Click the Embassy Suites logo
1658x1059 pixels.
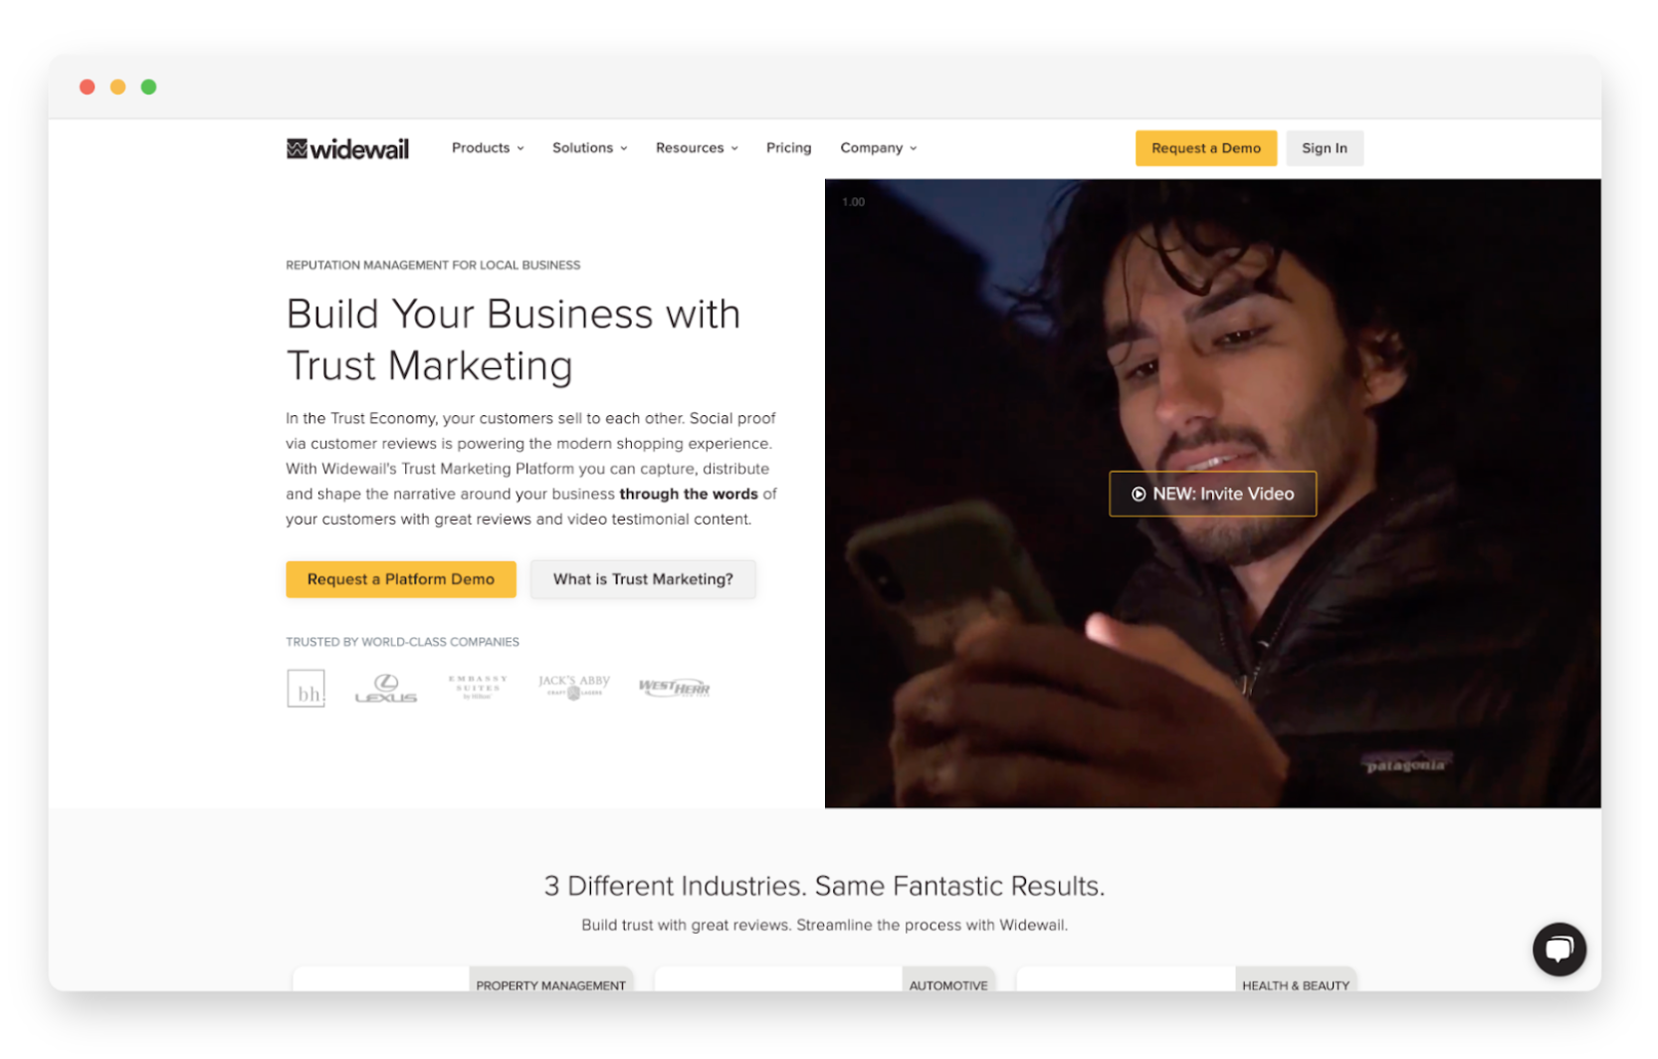tap(478, 687)
